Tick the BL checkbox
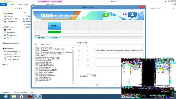The height and width of the screenshot is (99, 176). pyautogui.click(x=79, y=46)
